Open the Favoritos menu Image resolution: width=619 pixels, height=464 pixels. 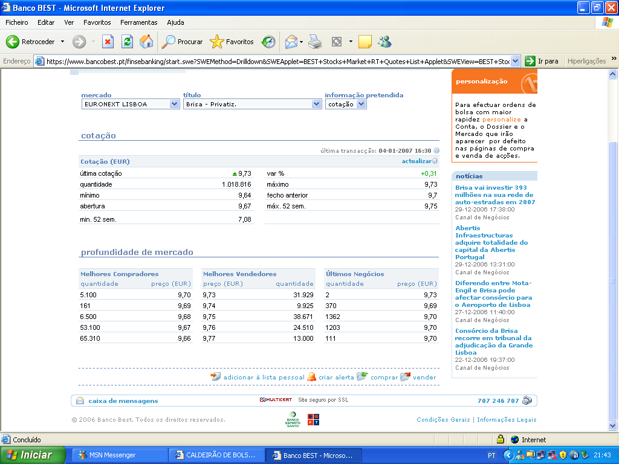(97, 22)
